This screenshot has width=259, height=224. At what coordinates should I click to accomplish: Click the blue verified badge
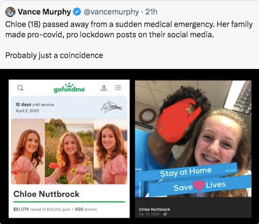(77, 12)
